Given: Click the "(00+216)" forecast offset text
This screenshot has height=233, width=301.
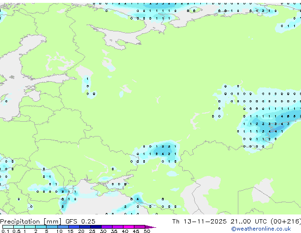Looking at the screenshot, I should [286, 222].
